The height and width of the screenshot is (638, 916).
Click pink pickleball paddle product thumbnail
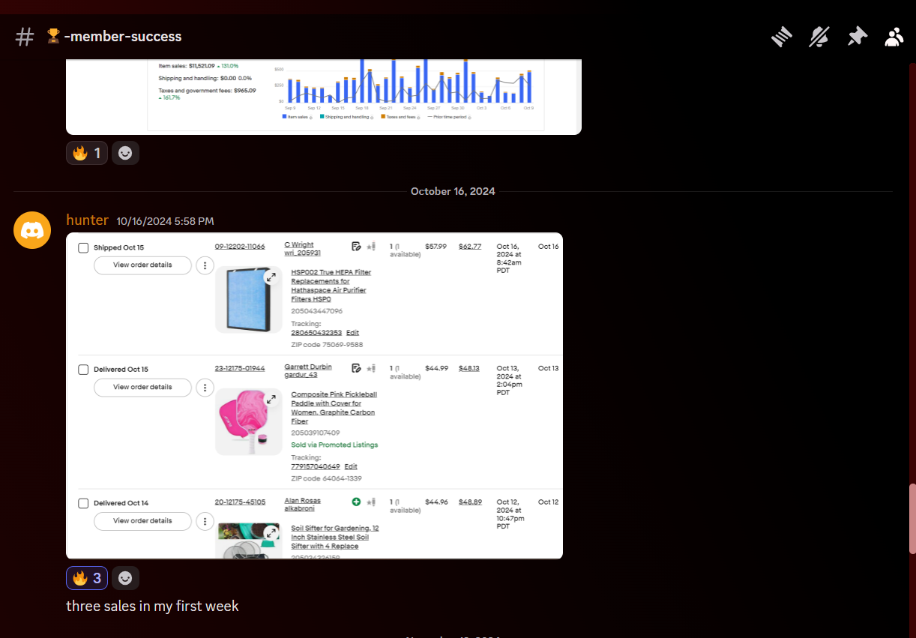(x=248, y=422)
